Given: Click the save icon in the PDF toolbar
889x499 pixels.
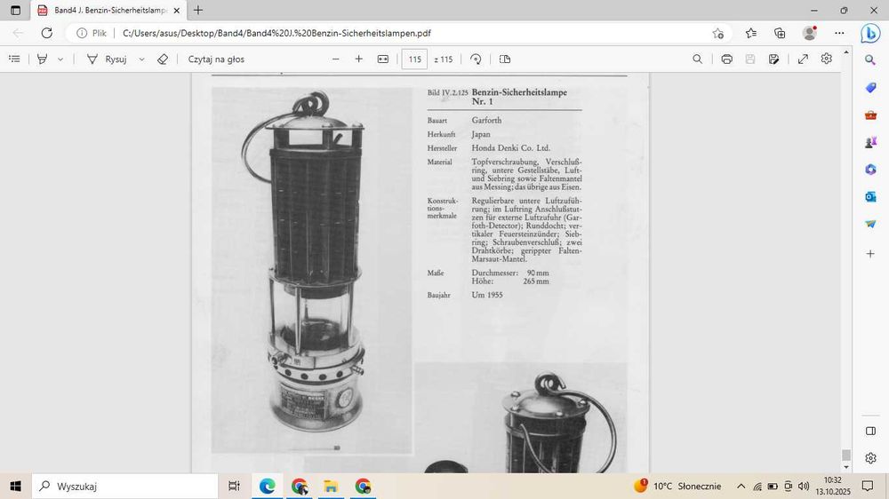Looking at the screenshot, I should pyautogui.click(x=750, y=59).
